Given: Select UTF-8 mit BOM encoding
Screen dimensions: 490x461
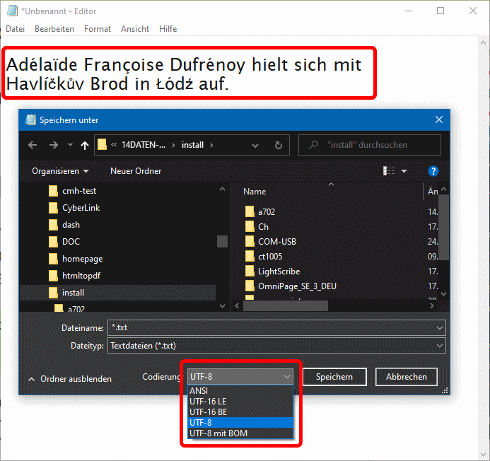Looking at the screenshot, I should click(x=218, y=433).
